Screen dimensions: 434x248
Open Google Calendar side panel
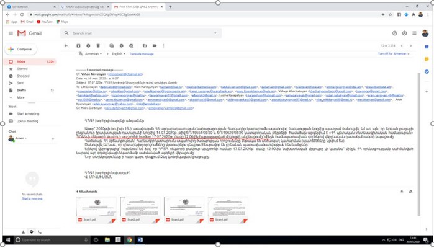(x=427, y=47)
